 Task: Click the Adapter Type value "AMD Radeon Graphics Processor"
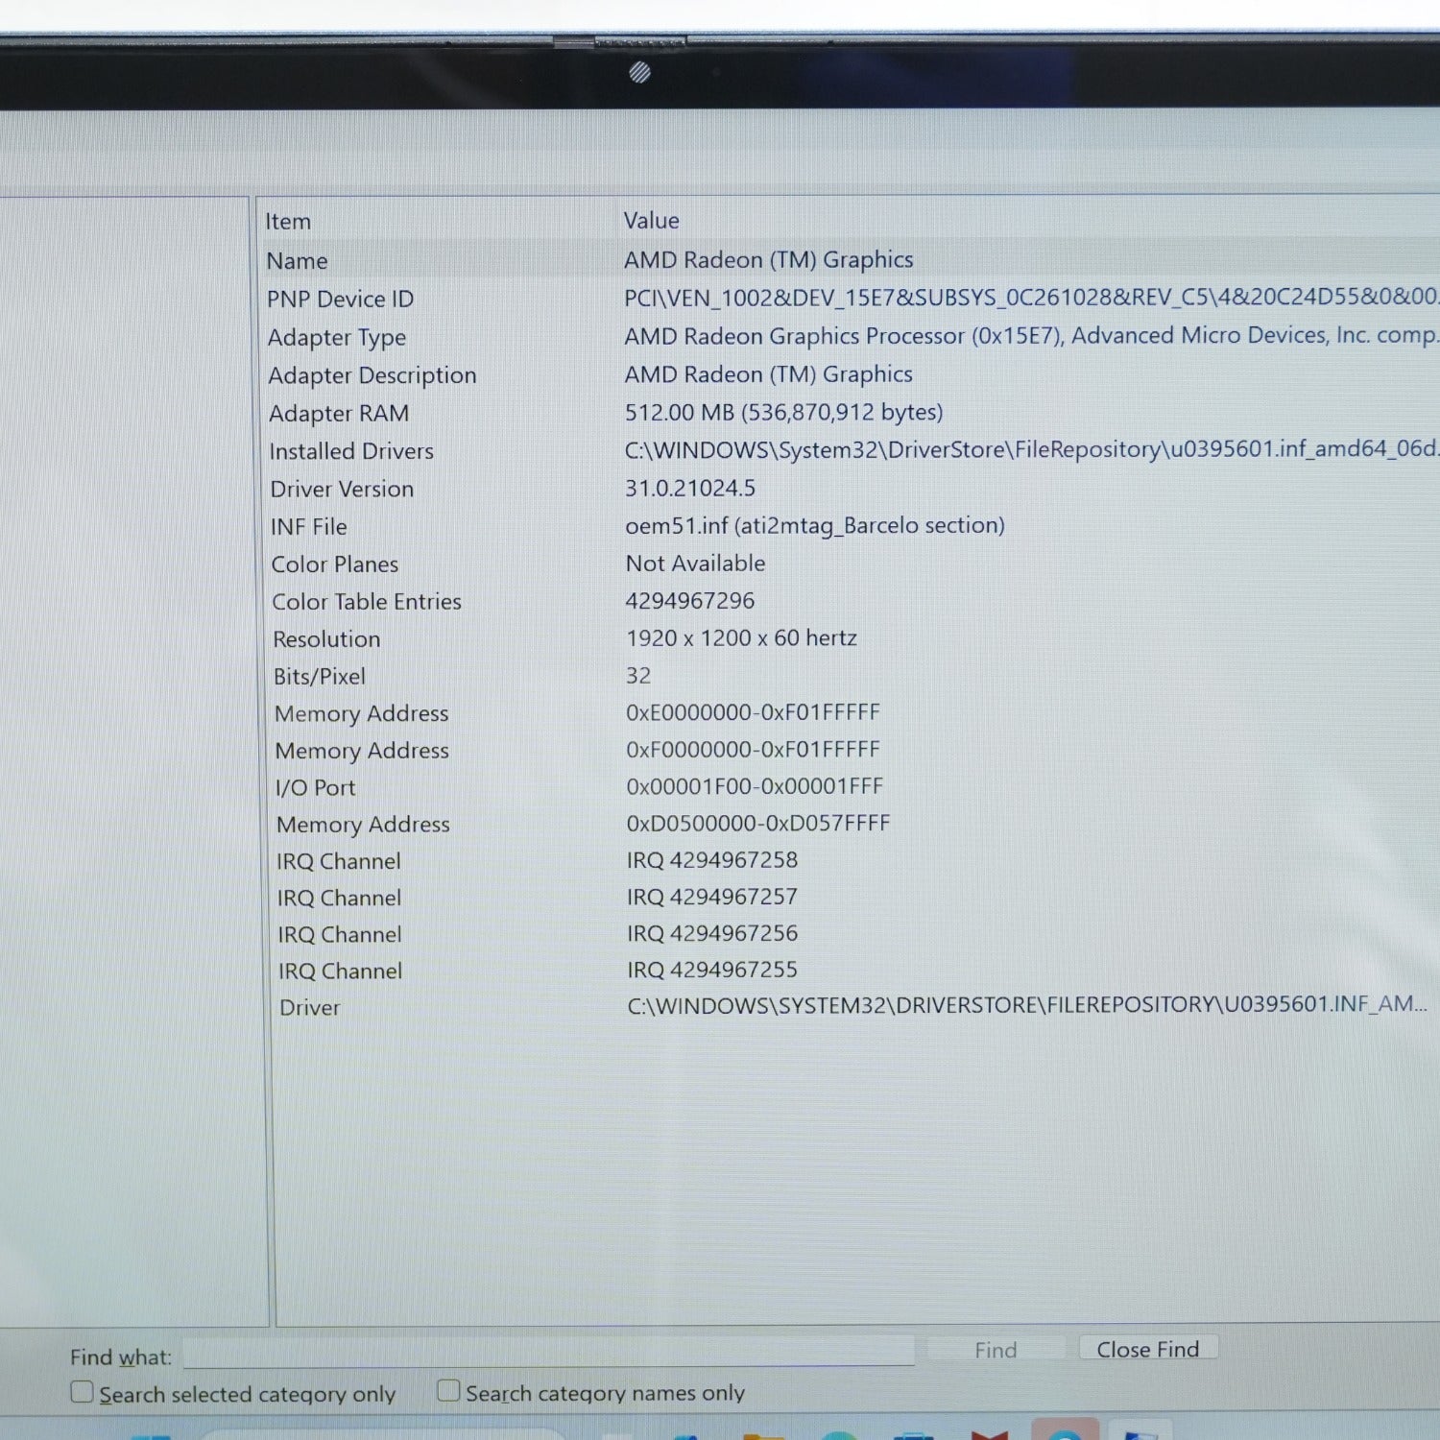(x=1031, y=336)
